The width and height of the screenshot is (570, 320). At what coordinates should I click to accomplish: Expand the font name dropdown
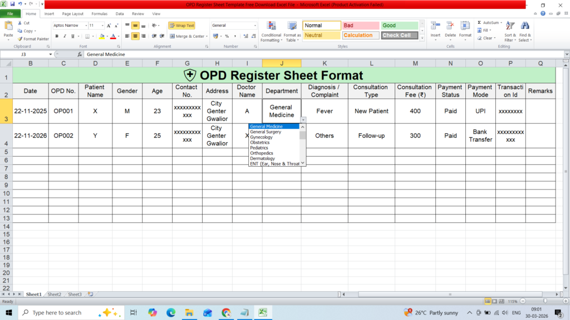coord(86,26)
